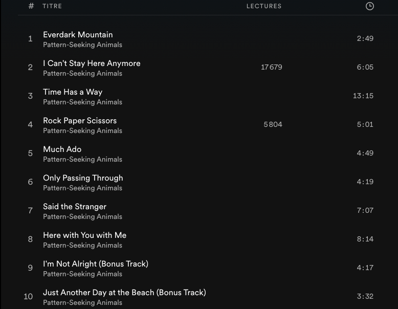Select I'm Not Alright (Bonus Track)

[96, 264]
